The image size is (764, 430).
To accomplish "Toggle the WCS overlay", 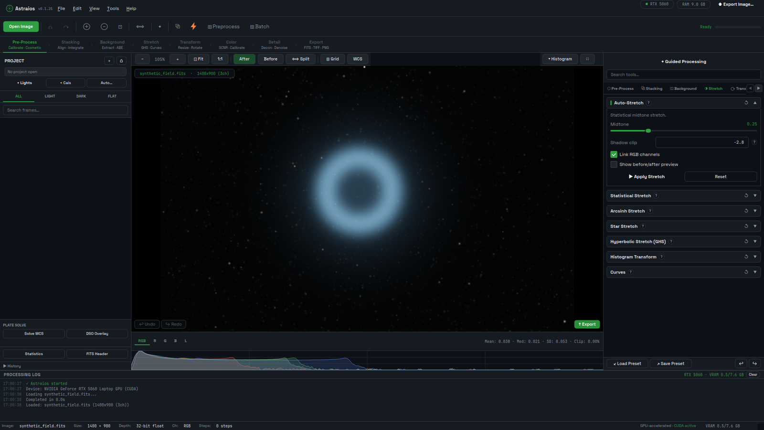I will click(x=358, y=59).
